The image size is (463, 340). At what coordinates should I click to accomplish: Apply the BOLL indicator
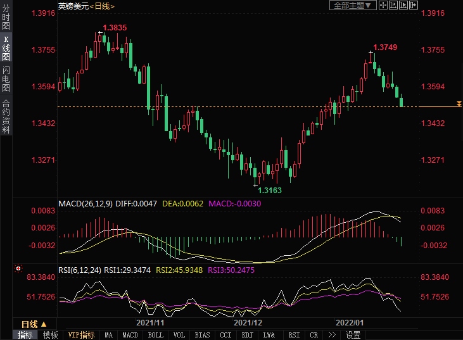(x=155, y=335)
